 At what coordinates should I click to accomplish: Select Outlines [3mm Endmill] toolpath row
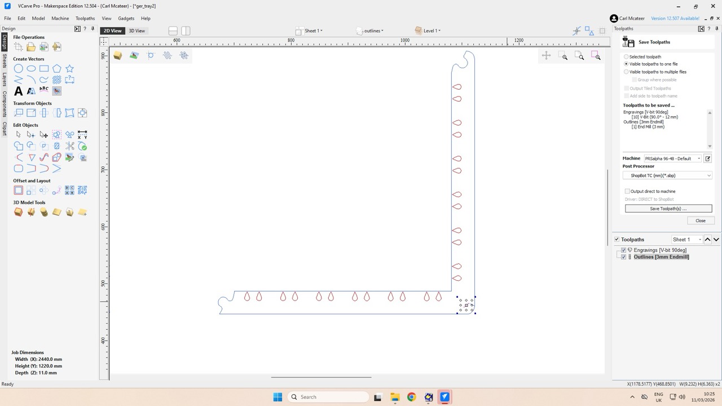[x=661, y=257]
